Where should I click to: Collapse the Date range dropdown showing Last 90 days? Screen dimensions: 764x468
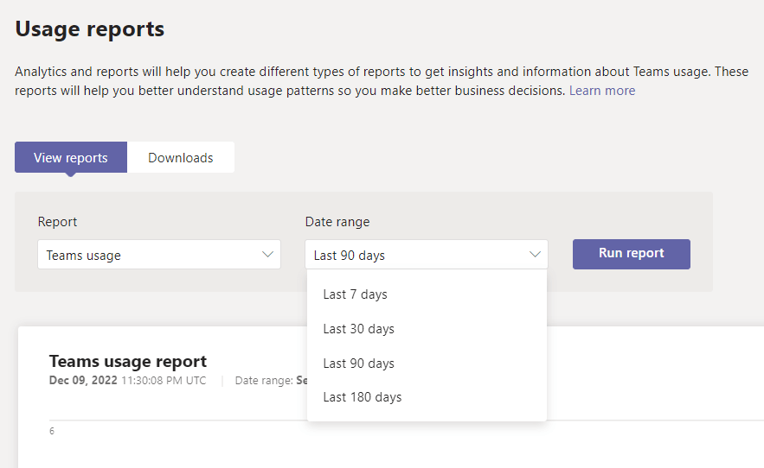tap(427, 255)
